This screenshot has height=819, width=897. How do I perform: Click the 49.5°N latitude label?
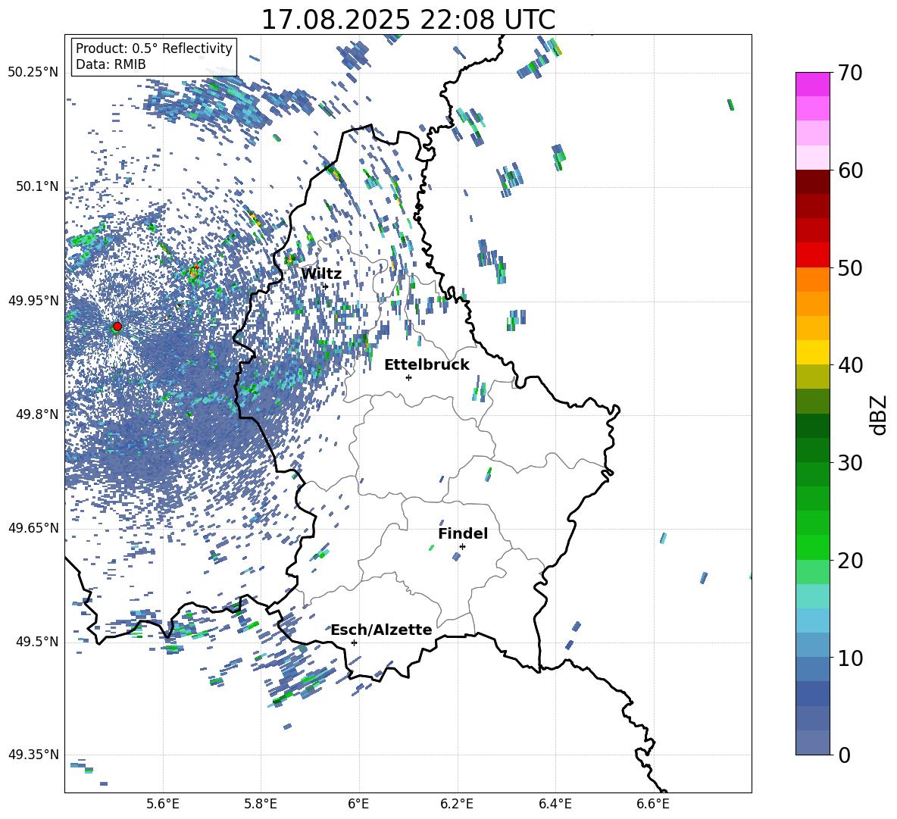[x=37, y=642]
